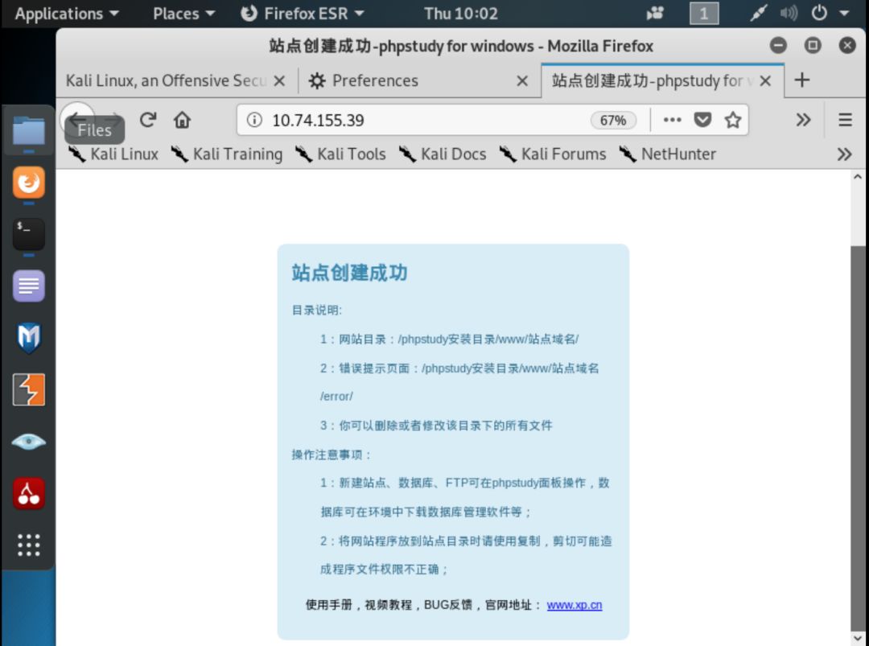Go back one page in Firefox
Screen dimensions: 869x646
coord(77,118)
